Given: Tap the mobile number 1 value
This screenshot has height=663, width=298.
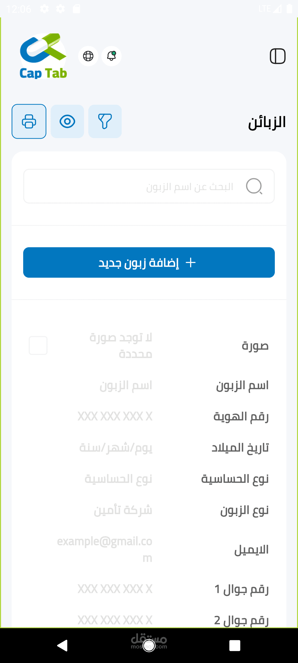Looking at the screenshot, I should [x=115, y=589].
